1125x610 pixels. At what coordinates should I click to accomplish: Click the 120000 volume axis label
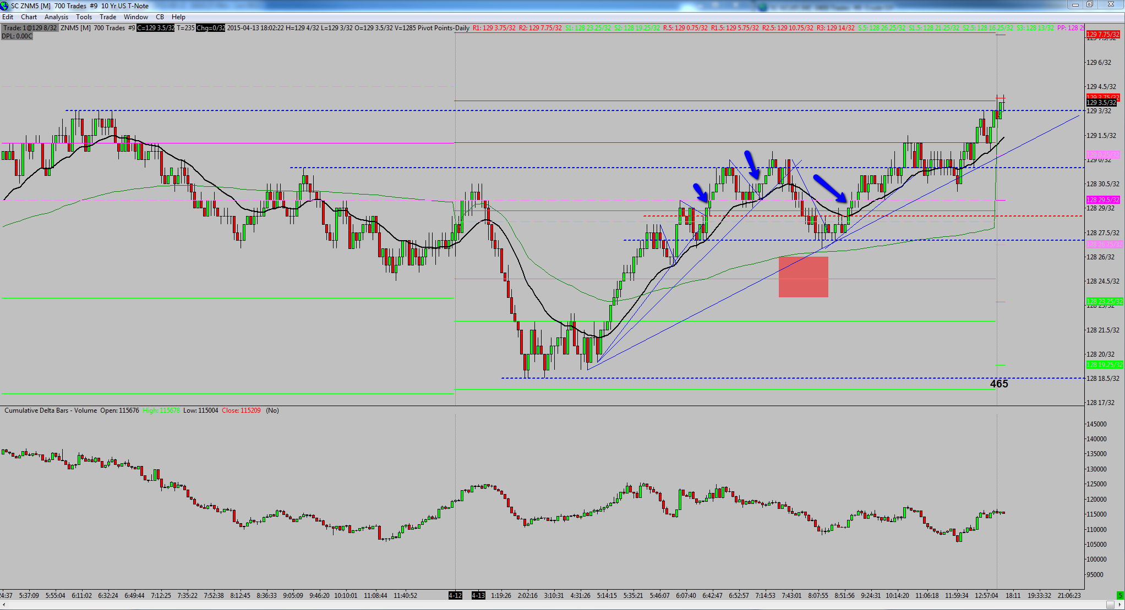1096,500
